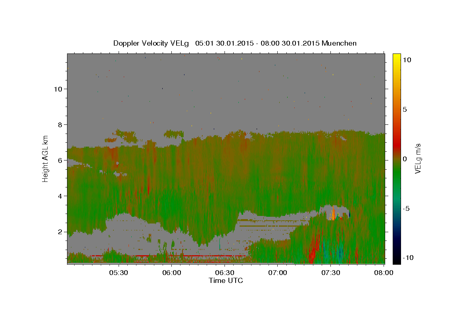Click the 05:30 time tick label
The width and height of the screenshot is (476, 317).
(119, 273)
